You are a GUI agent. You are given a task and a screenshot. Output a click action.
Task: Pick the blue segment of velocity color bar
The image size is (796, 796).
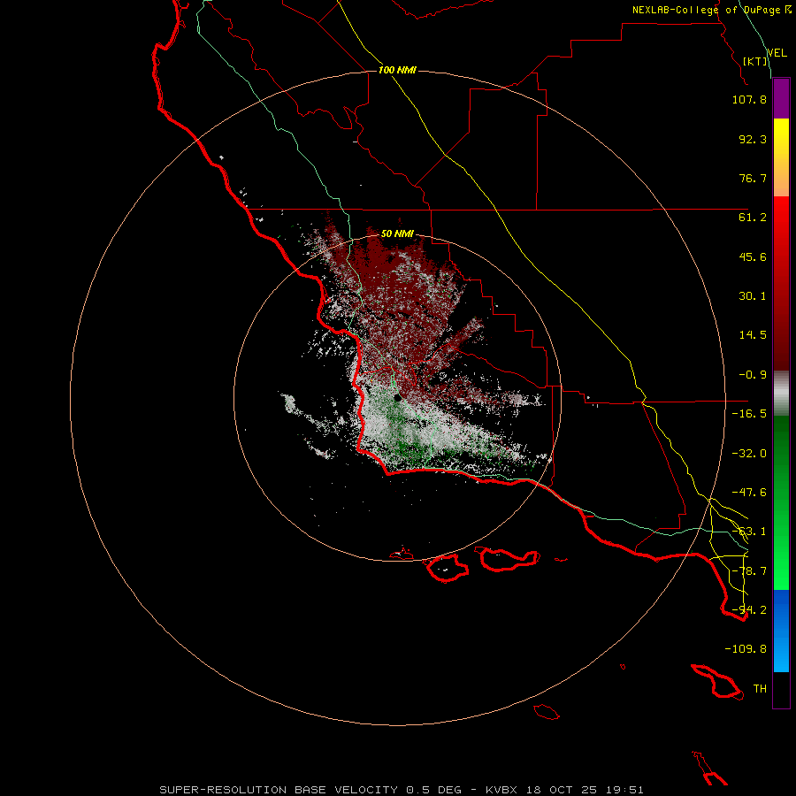(781, 631)
